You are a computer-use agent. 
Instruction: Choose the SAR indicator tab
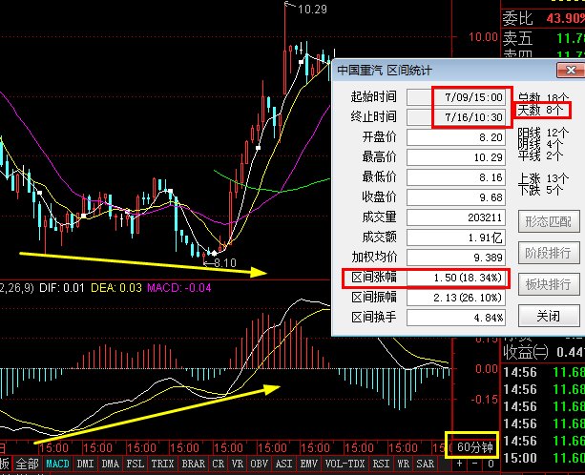pyautogui.click(x=427, y=465)
